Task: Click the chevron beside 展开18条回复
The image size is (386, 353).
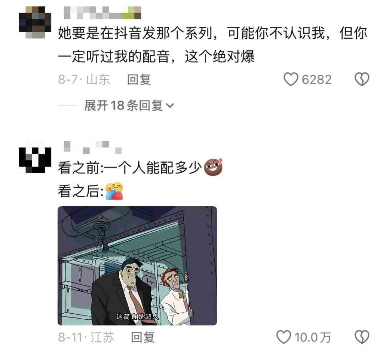Action: coord(170,106)
